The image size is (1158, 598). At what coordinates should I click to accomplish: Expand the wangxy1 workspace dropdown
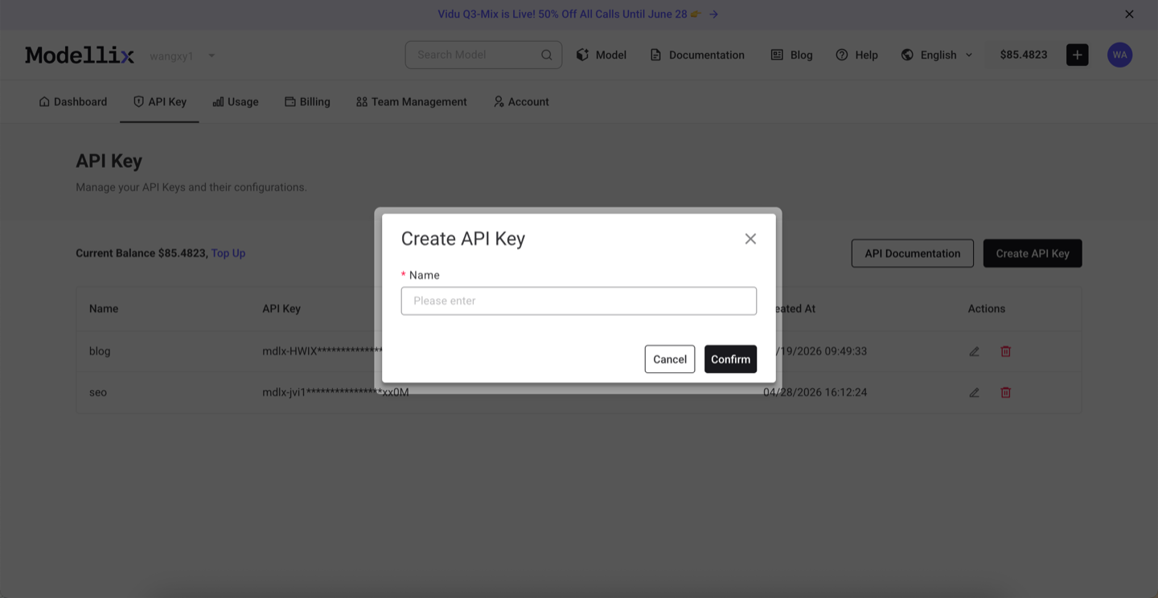(x=211, y=55)
